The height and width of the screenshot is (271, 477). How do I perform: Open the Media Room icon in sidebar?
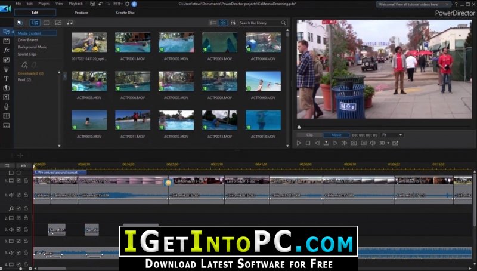pos(6,32)
